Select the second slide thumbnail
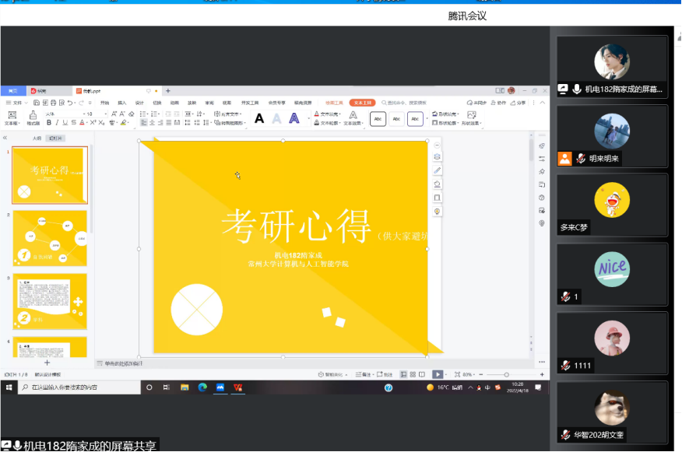The image size is (682, 452). [x=51, y=238]
